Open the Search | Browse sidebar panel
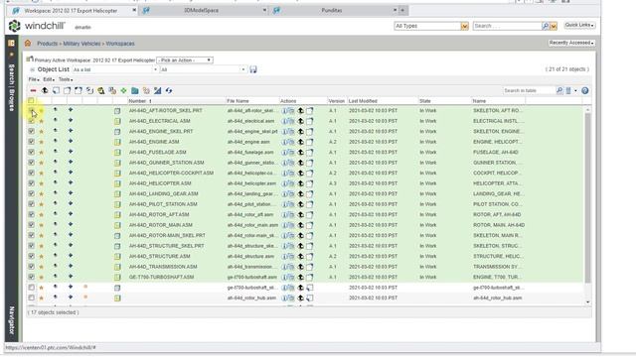 coord(11,87)
